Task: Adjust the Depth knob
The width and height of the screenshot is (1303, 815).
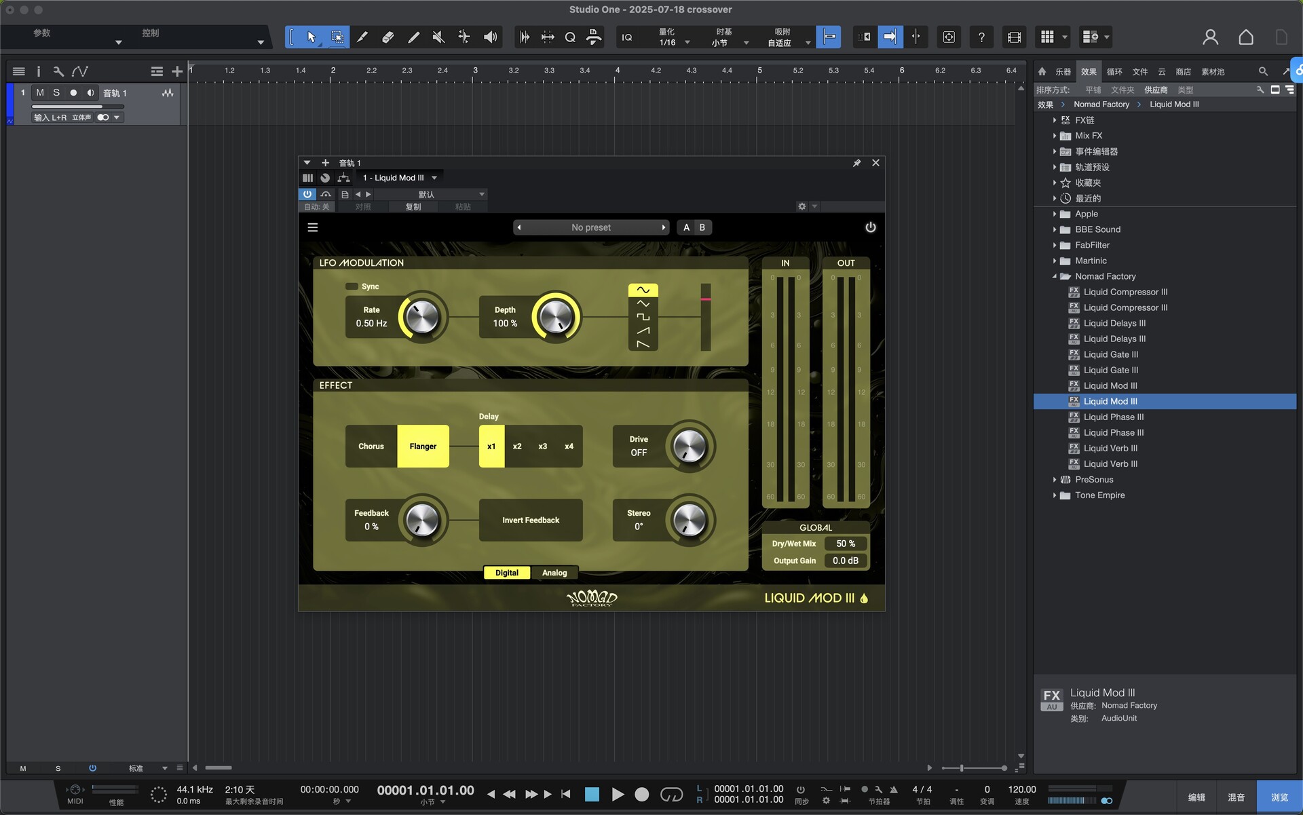Action: (x=556, y=317)
